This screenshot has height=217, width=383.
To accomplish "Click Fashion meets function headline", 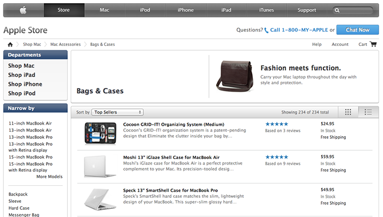I will tap(301, 68).
